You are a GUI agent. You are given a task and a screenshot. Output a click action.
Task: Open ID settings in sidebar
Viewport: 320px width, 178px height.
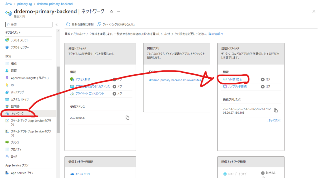coord(12,85)
